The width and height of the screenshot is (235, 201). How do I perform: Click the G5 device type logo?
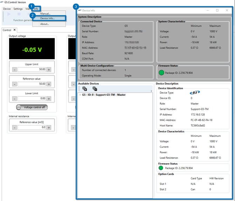point(195,93)
